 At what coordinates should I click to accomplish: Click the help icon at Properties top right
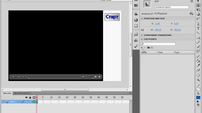tap(192, 1)
